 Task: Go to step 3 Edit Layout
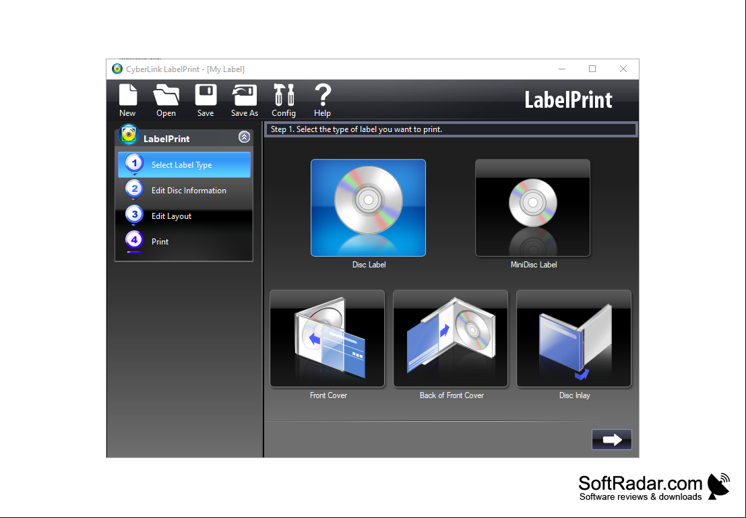pyautogui.click(x=184, y=216)
